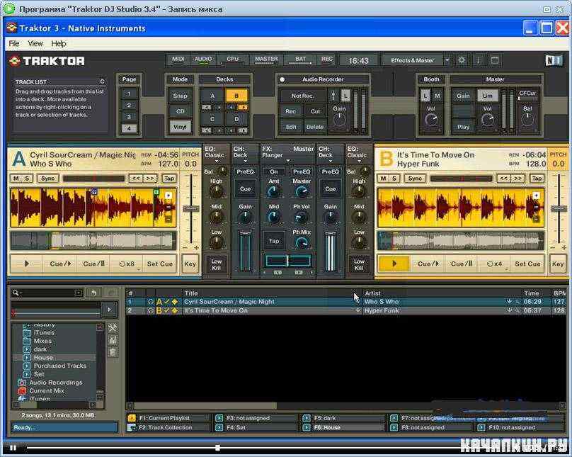Click deck B's yellow play button
The width and height of the screenshot is (572, 457).
[394, 264]
